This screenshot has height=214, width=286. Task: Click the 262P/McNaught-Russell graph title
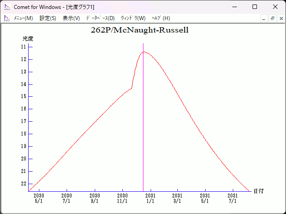click(139, 31)
